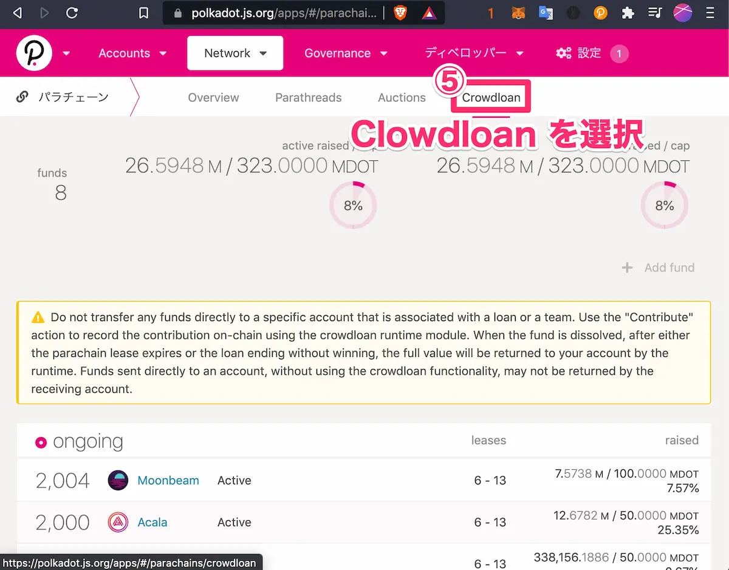The width and height of the screenshot is (729, 570).
Task: Open the Google Translate extension icon
Action: coord(546,13)
